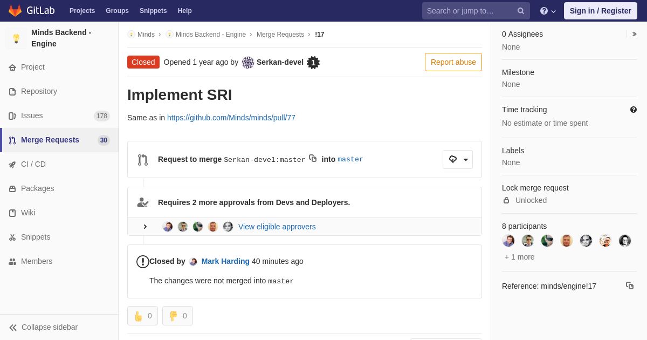
Task: Go to Snippets in top navigation bar
Action: (153, 11)
